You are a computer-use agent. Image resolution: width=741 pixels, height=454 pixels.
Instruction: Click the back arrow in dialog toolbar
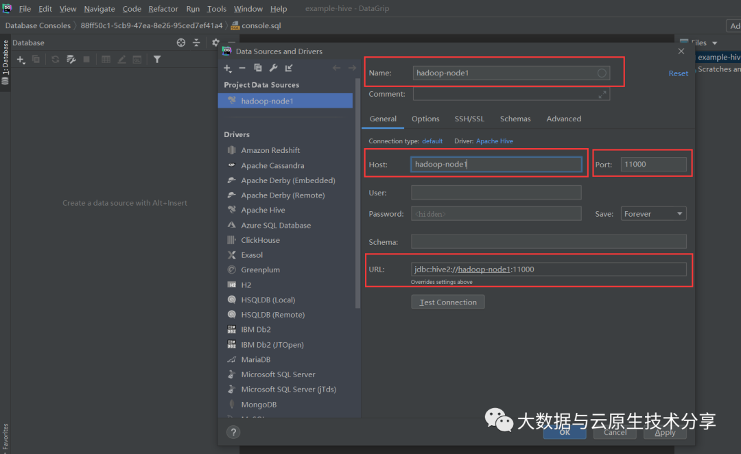(336, 68)
